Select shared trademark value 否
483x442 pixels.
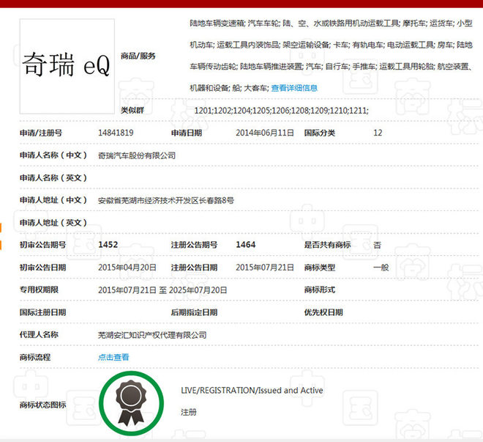[x=378, y=246]
